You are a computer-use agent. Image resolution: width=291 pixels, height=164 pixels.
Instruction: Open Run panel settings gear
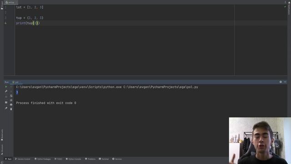(281, 82)
